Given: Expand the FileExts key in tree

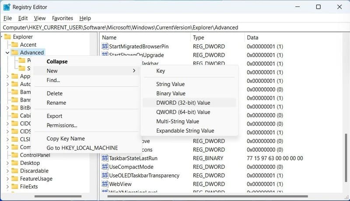Looking at the screenshot, I should [7, 187].
